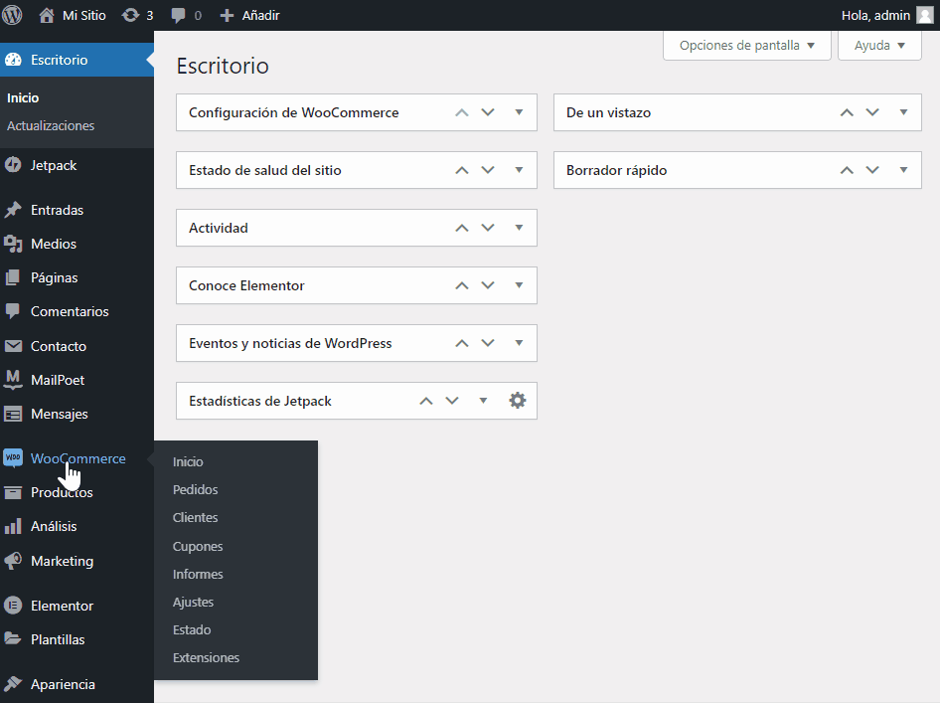Image resolution: width=940 pixels, height=703 pixels.
Task: Click the Contacto envelope icon
Action: point(13,346)
